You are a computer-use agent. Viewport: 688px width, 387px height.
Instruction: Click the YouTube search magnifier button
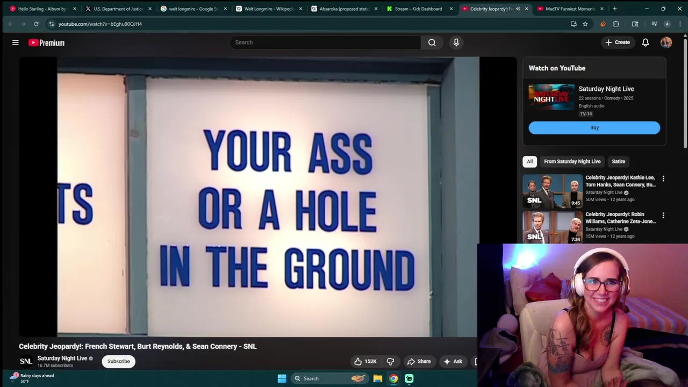click(432, 42)
